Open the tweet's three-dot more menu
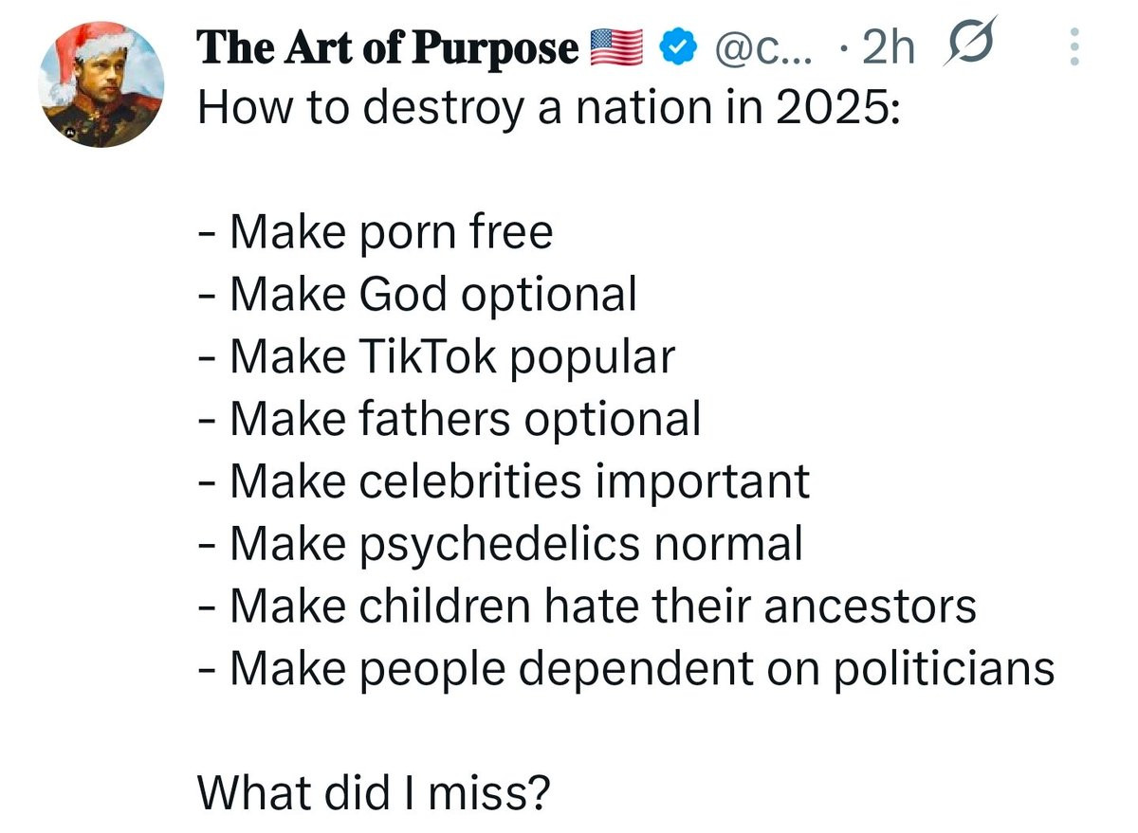This screenshot has height=833, width=1138. coord(1074,46)
